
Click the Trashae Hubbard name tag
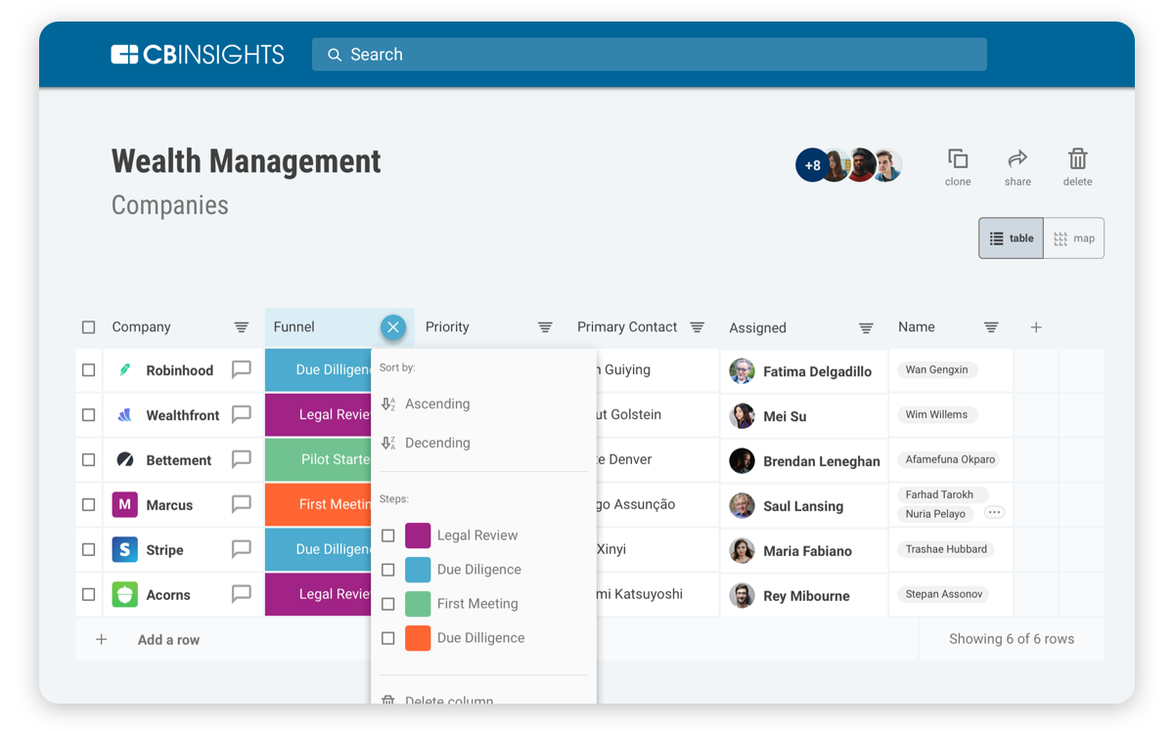946,549
